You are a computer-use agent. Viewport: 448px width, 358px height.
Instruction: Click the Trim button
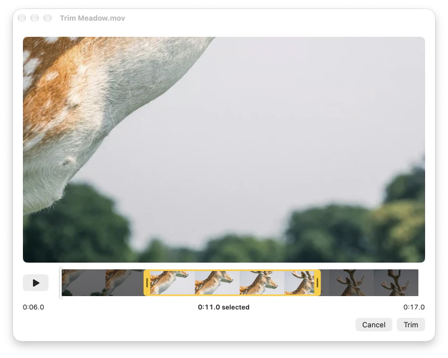411,325
